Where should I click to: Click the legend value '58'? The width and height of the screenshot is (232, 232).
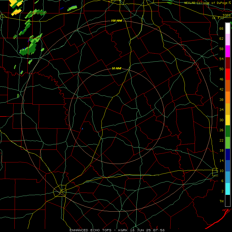(221, 49)
